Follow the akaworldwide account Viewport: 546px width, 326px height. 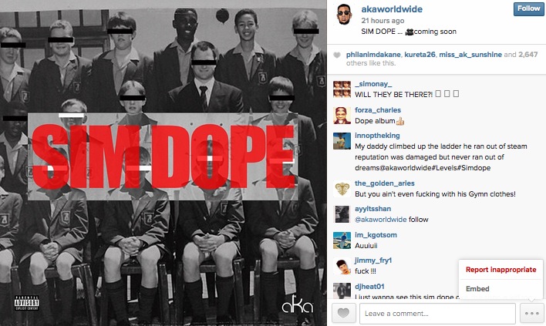coord(528,8)
